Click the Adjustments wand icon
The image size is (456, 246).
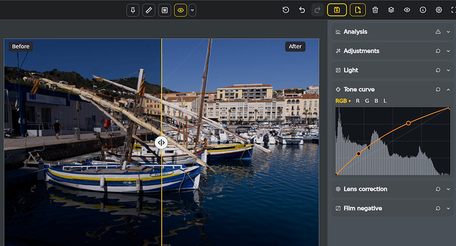[338, 51]
